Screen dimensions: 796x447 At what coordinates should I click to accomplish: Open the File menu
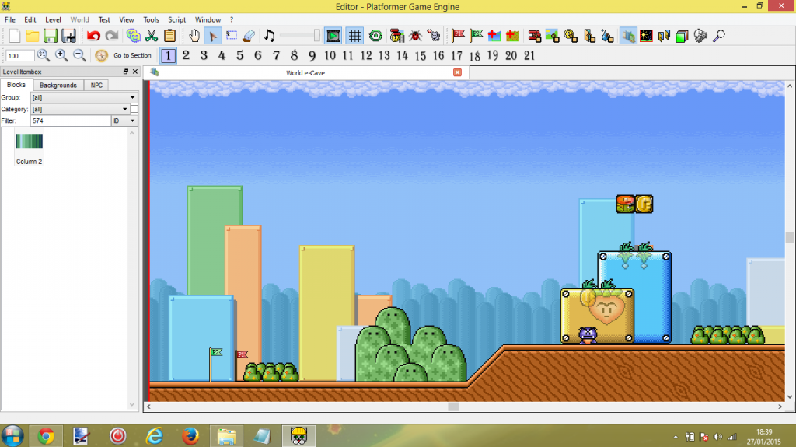(x=9, y=19)
